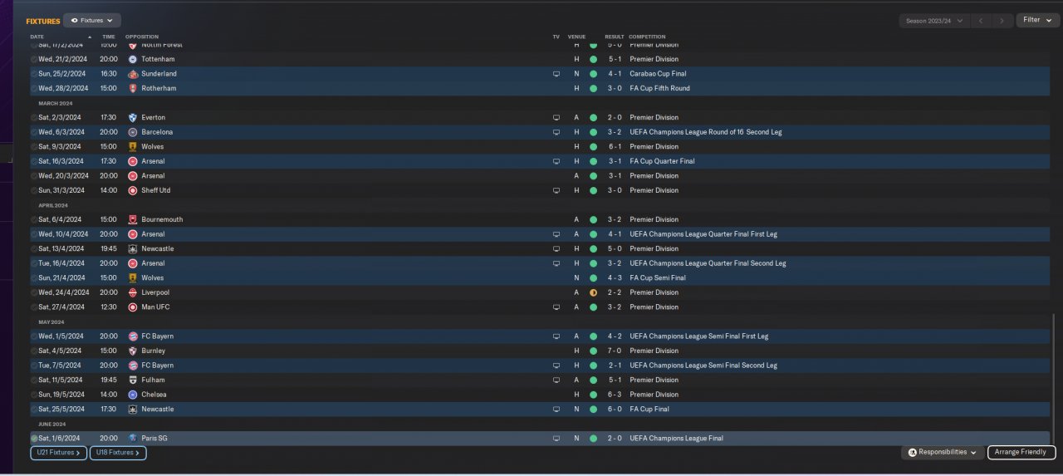The image size is (1063, 476).
Task: Click the Tottenham club badge
Action: pos(133,59)
